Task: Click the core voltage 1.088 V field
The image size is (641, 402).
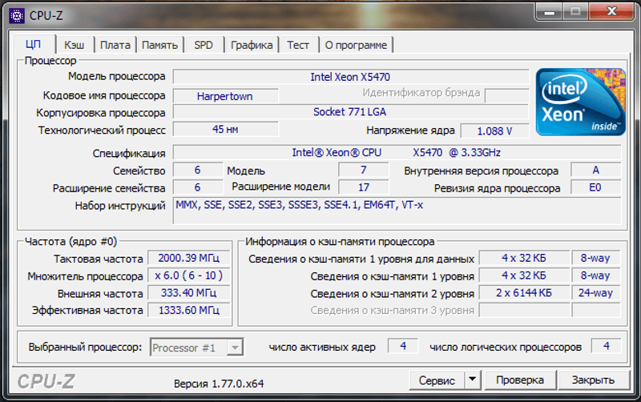Action: pos(494,131)
